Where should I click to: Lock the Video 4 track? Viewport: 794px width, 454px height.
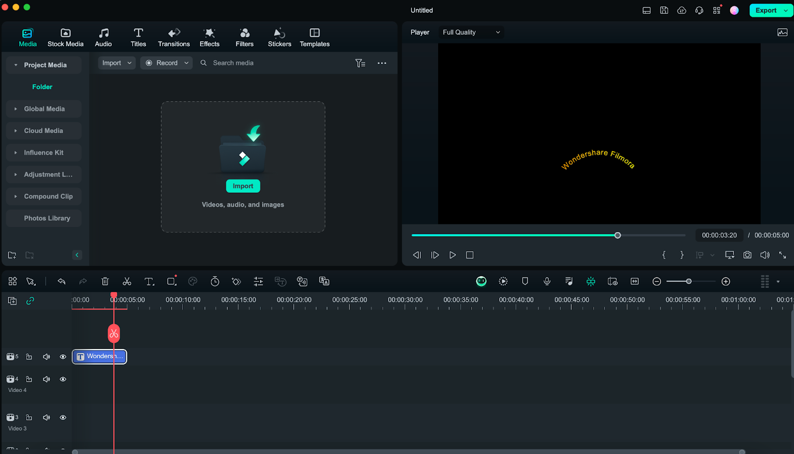pyautogui.click(x=29, y=379)
